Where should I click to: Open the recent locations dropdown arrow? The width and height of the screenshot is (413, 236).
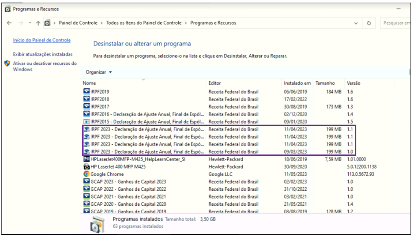click(x=30, y=23)
